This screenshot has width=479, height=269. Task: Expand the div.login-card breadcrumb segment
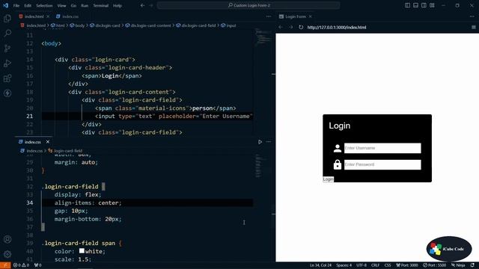pyautogui.click(x=105, y=25)
